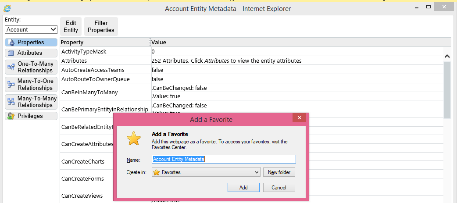Click the favorite Name text field

pos(224,159)
